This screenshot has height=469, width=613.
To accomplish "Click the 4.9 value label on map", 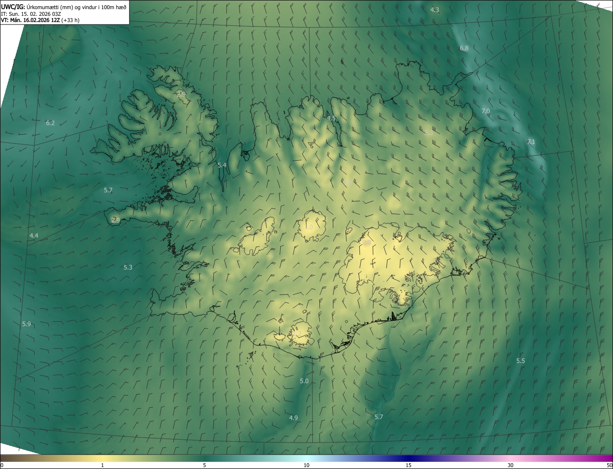I will pos(294,418).
